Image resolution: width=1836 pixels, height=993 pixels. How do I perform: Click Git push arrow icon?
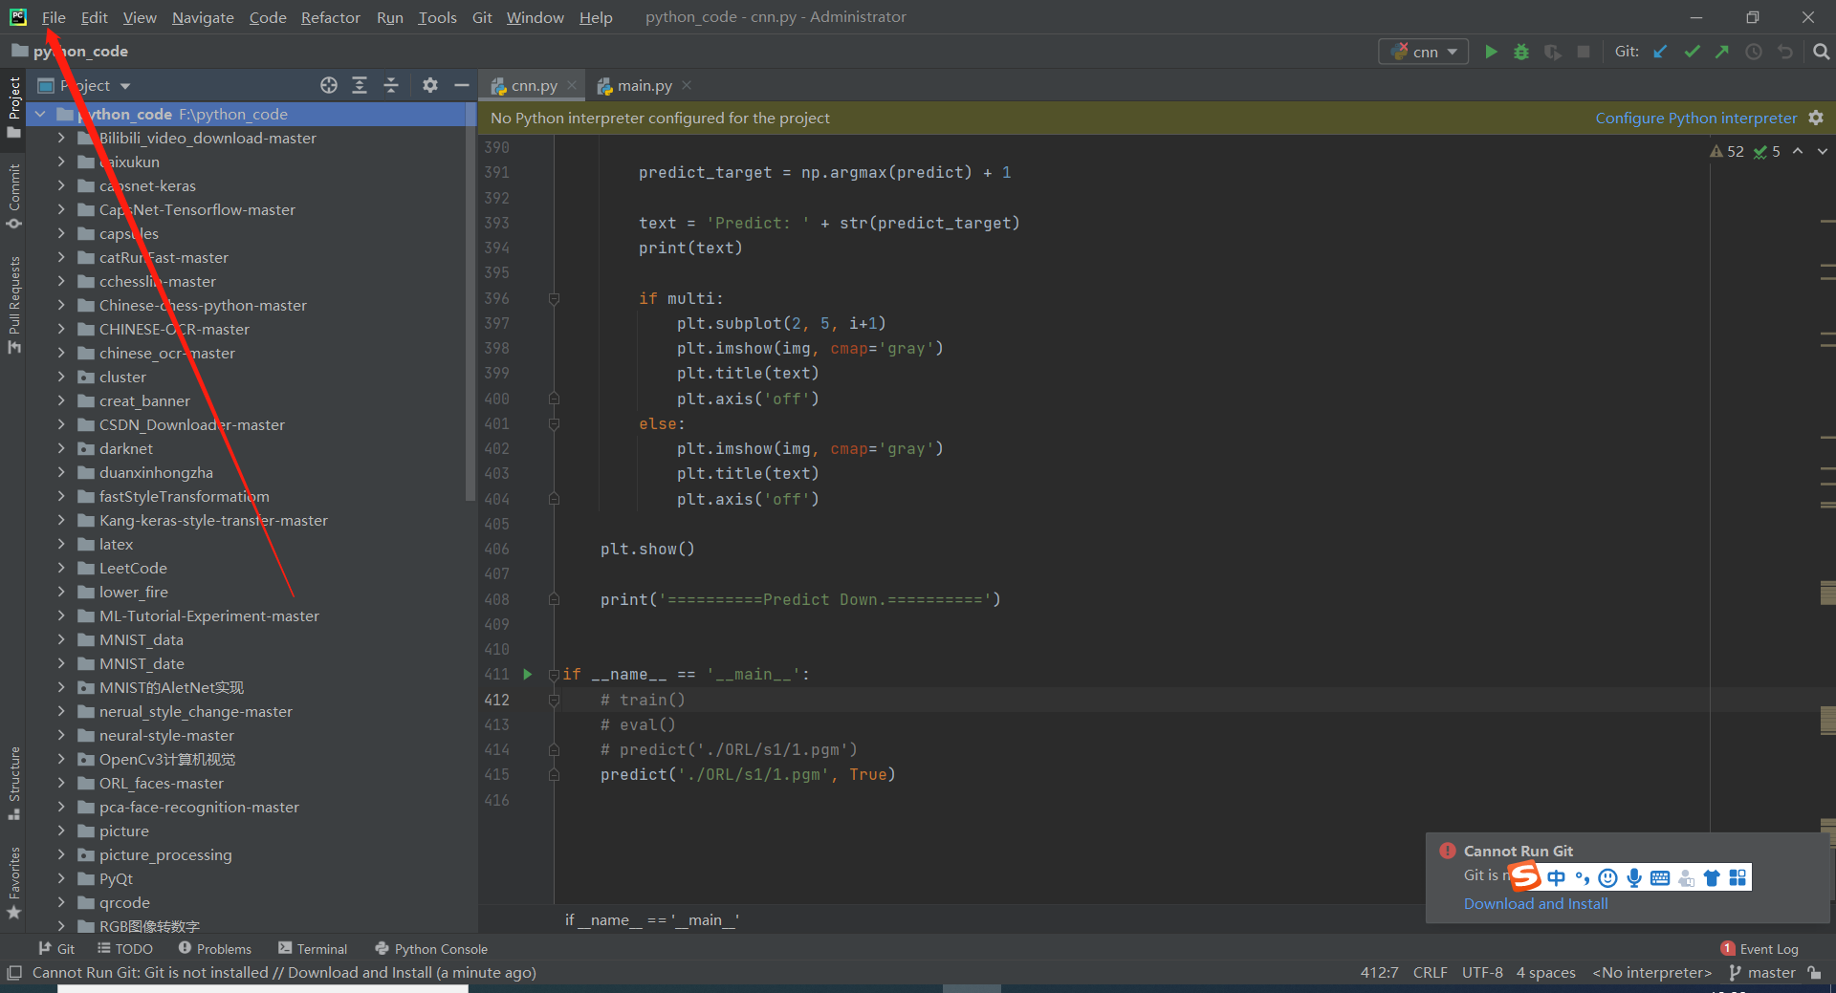[1722, 52]
